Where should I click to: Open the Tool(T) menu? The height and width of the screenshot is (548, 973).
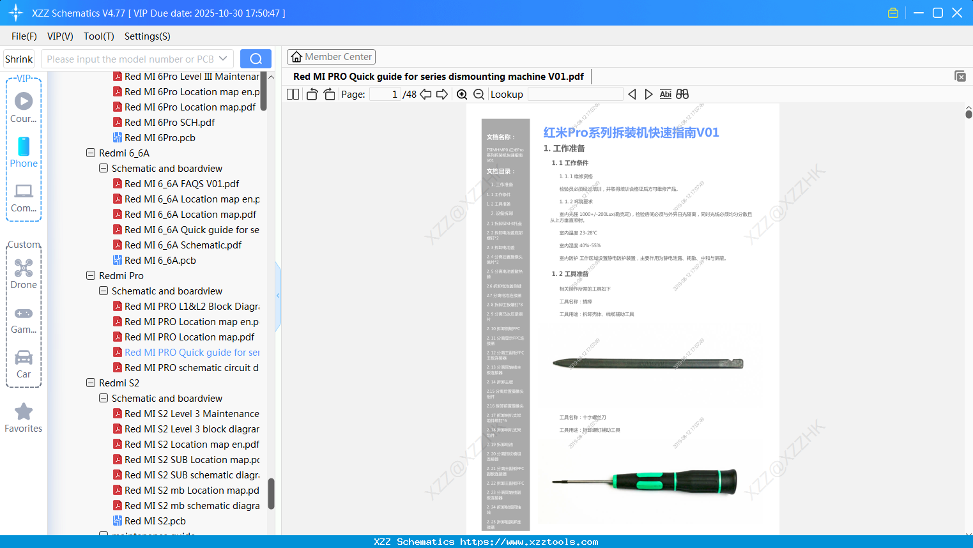[x=99, y=36]
